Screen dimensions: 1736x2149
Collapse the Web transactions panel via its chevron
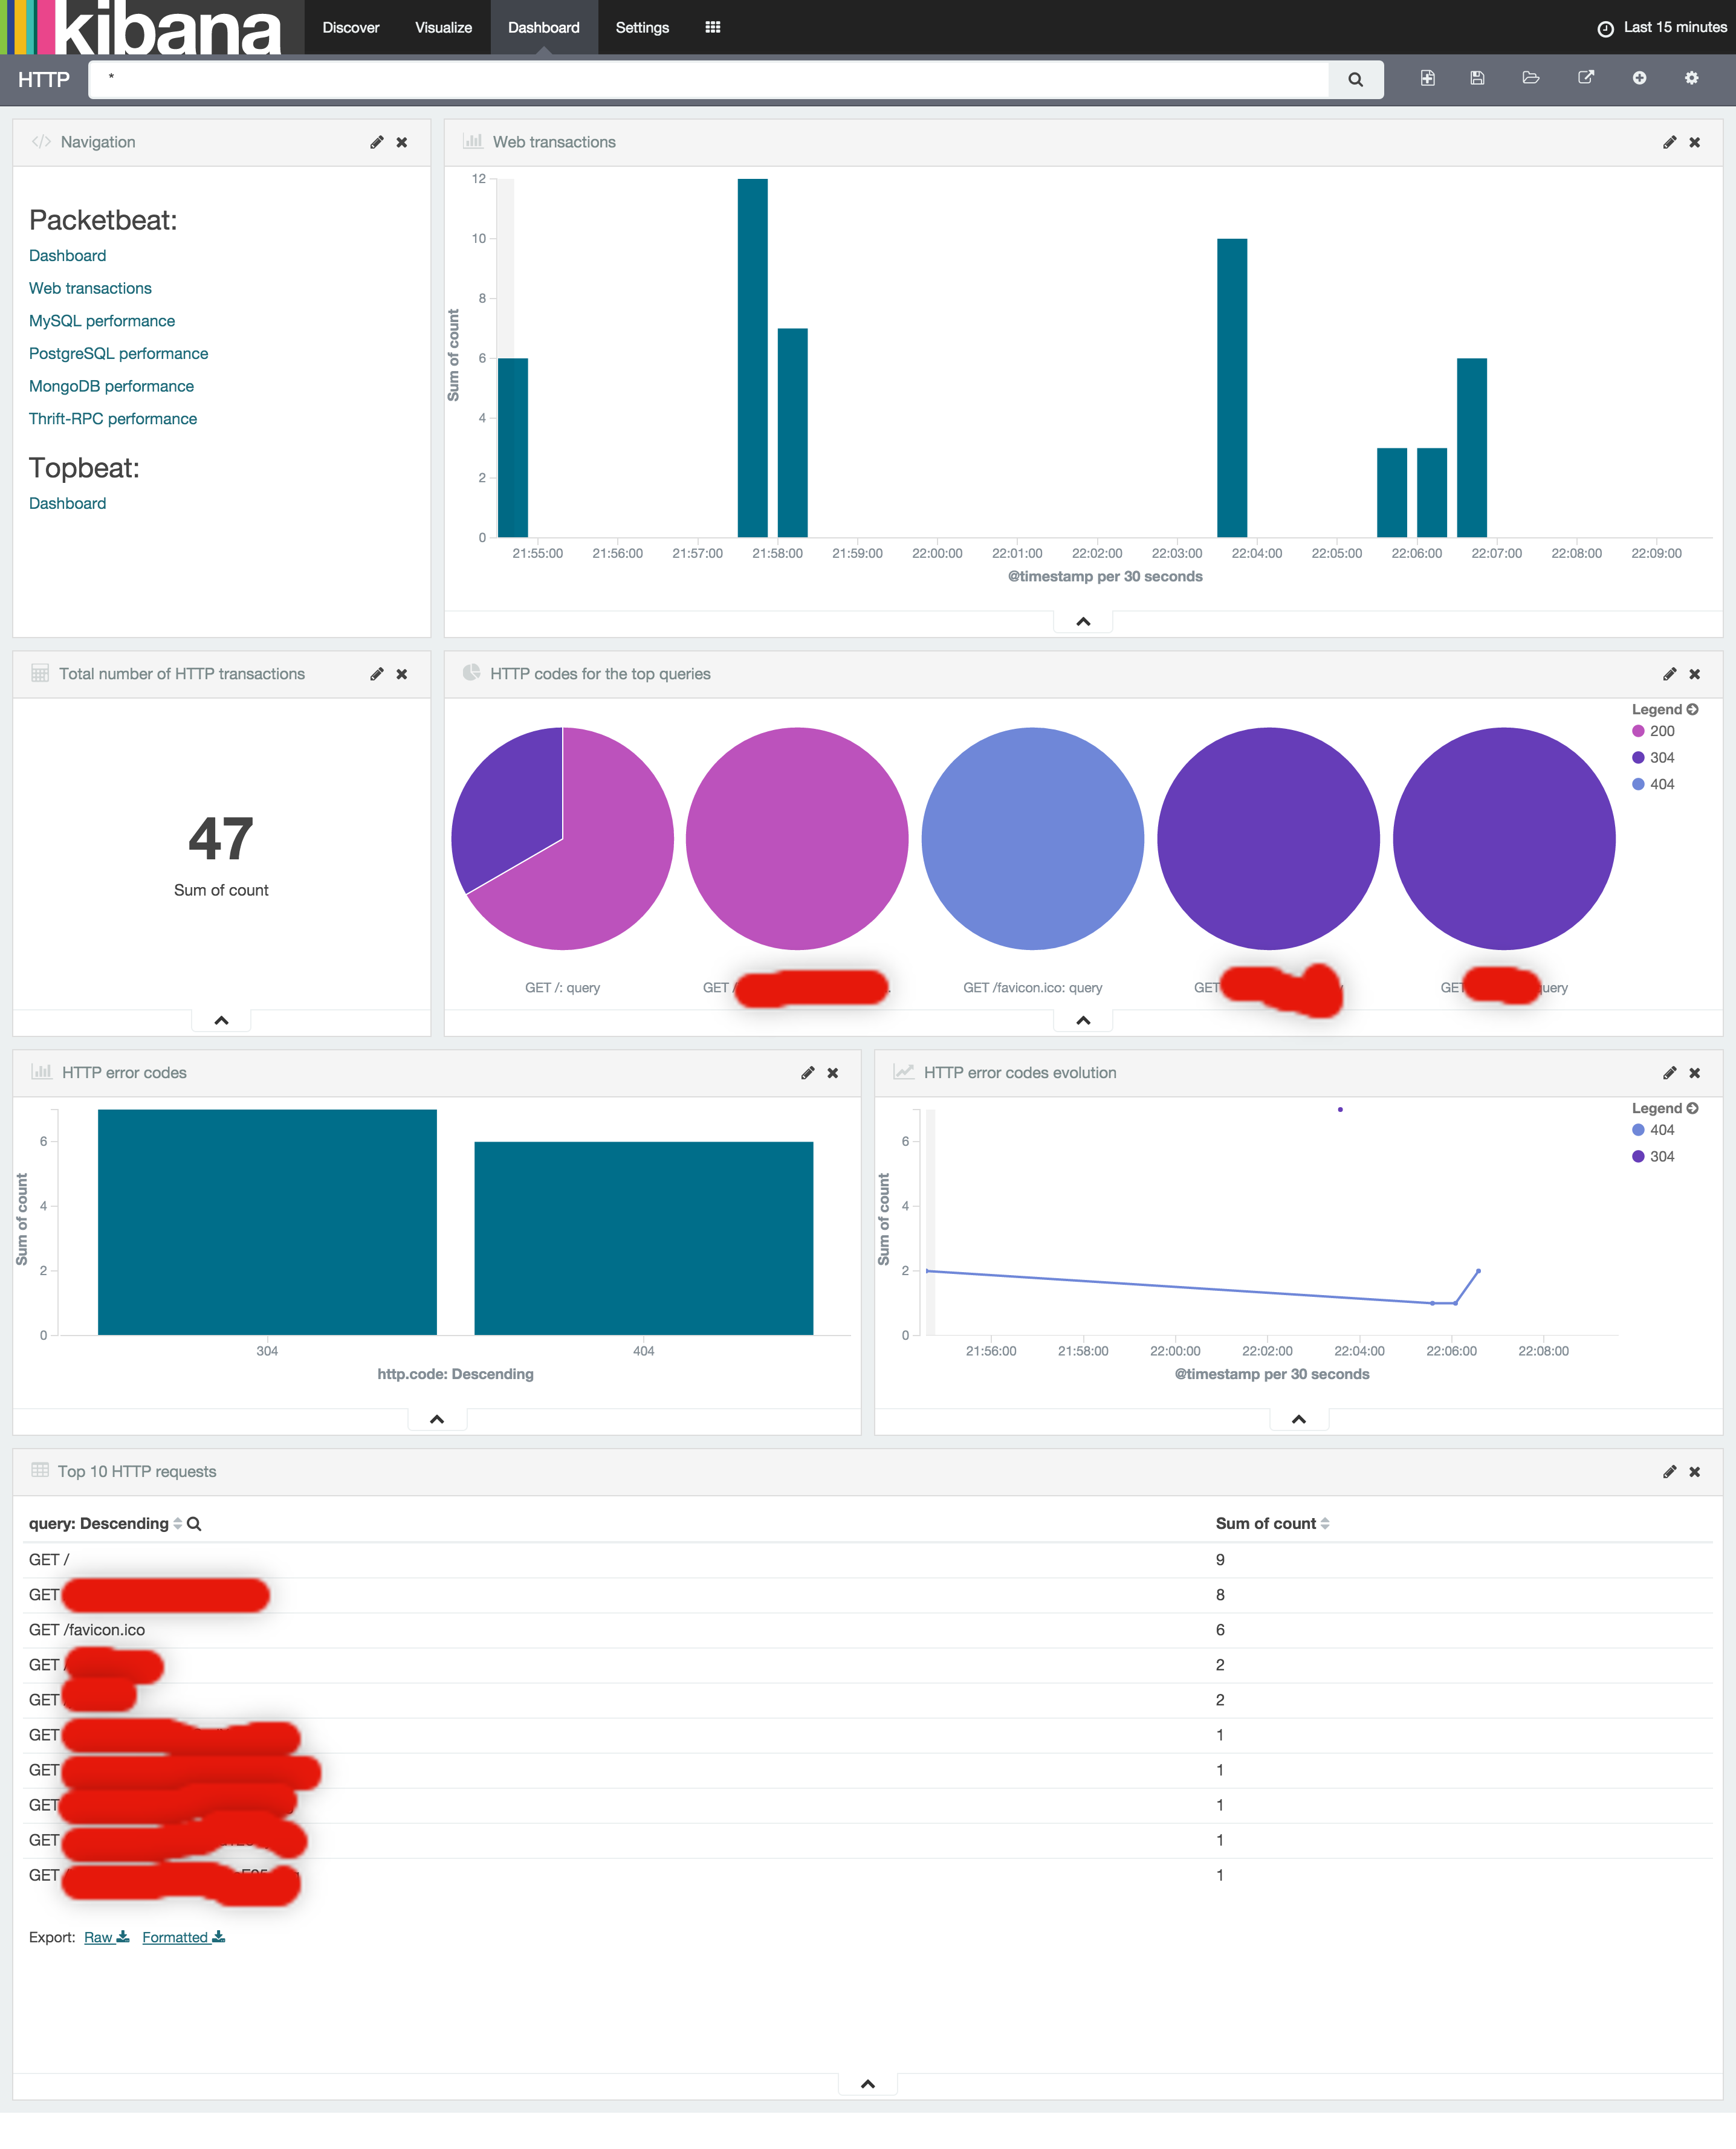coord(1082,621)
